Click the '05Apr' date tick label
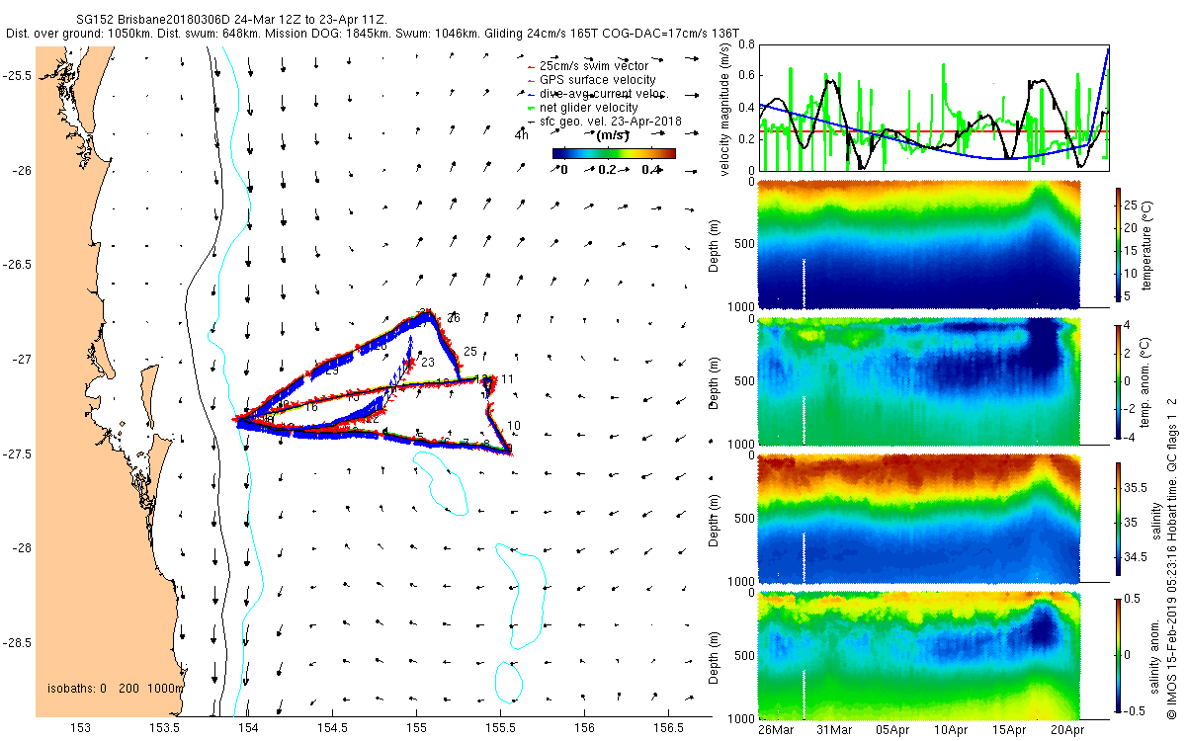The height and width of the screenshot is (741, 1186). pos(892,729)
